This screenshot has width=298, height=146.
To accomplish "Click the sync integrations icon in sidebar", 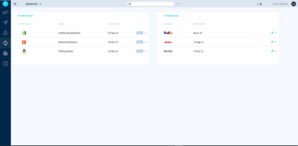I will coord(5,43).
